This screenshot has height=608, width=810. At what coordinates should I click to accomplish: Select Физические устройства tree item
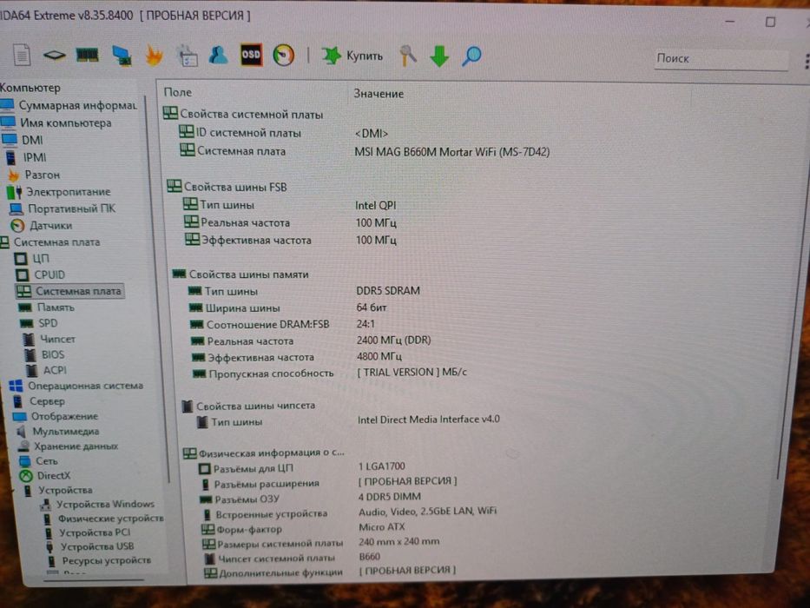(103, 519)
